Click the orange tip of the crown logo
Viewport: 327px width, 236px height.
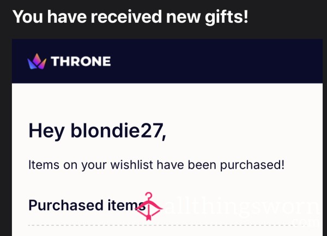(x=37, y=58)
